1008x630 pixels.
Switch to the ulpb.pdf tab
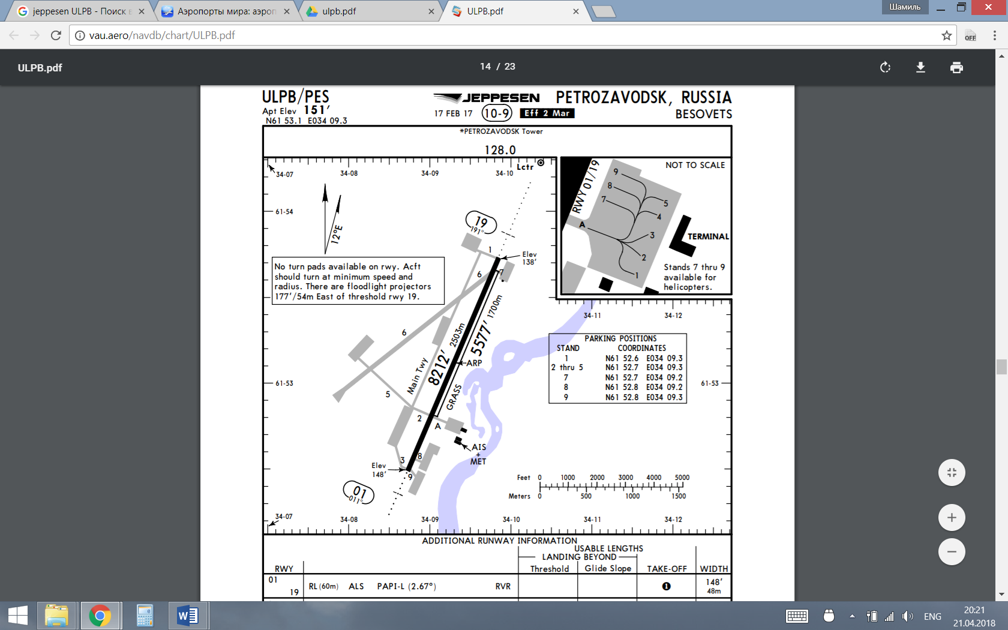371,11
